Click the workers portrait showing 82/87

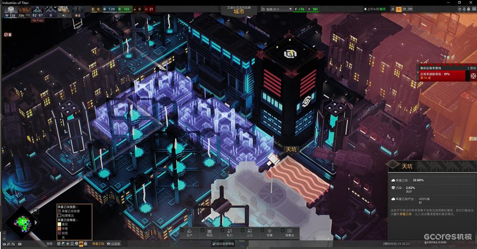[37, 12]
